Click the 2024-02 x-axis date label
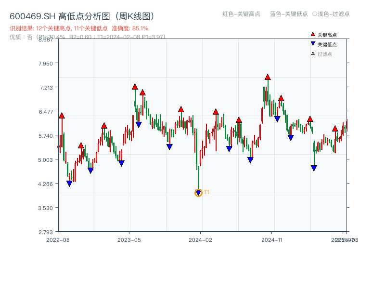The image size is (385, 289). coord(200,240)
